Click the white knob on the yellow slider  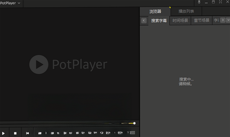134,123
